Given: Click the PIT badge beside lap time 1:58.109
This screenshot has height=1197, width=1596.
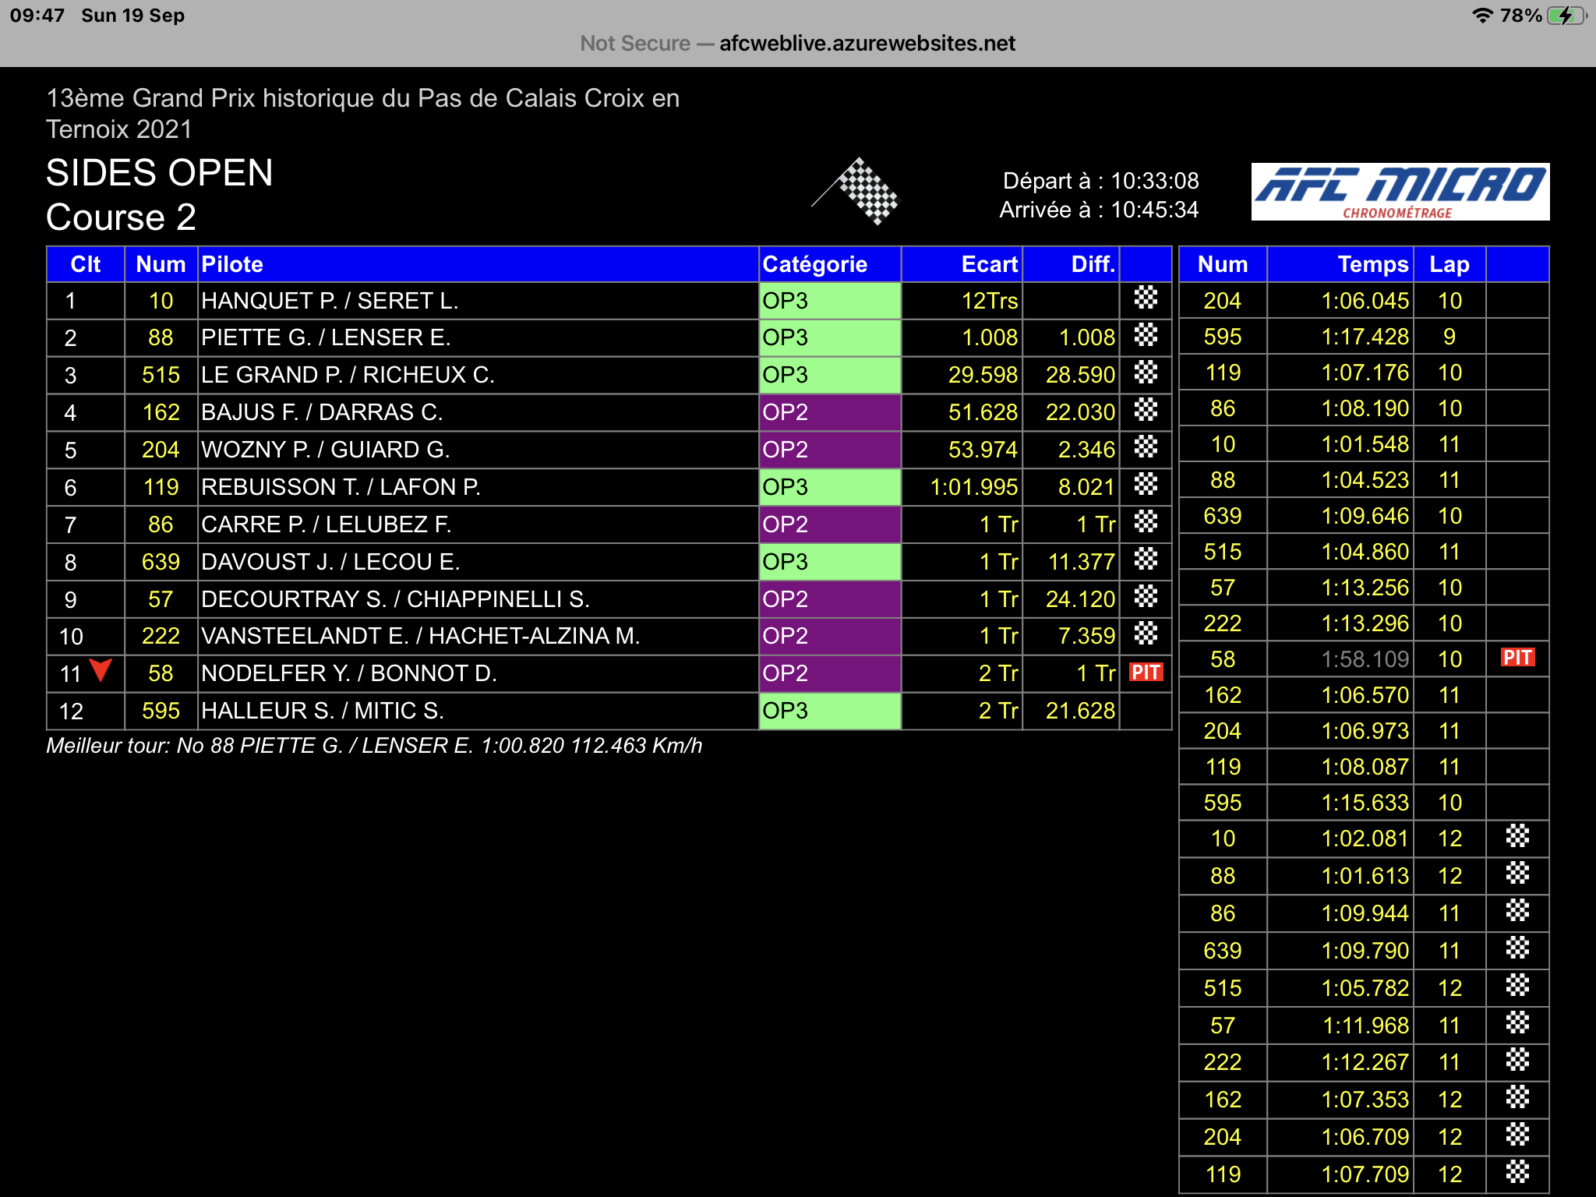Looking at the screenshot, I should point(1517,658).
